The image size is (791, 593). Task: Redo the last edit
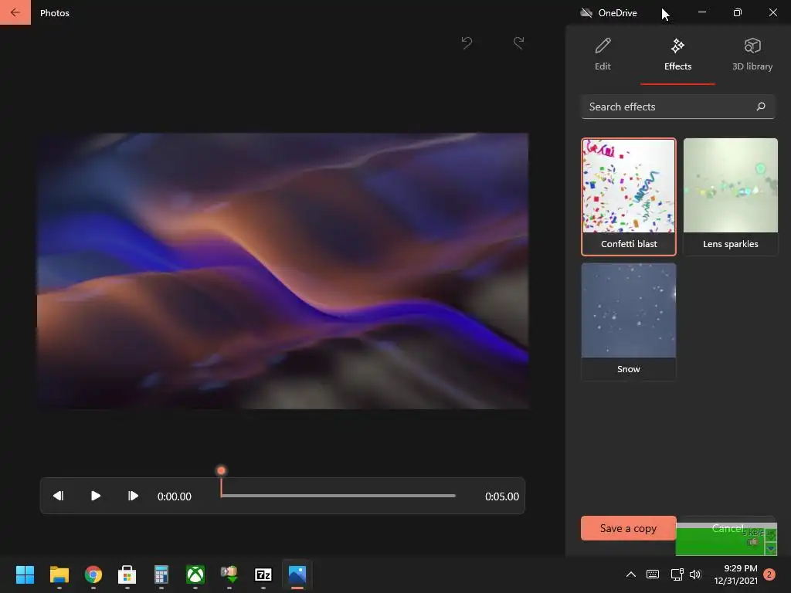pos(518,43)
